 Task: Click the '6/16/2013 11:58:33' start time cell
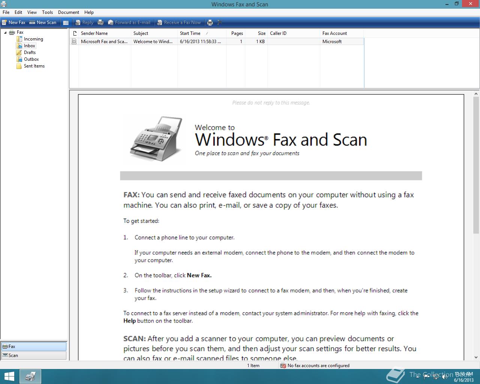click(x=200, y=42)
